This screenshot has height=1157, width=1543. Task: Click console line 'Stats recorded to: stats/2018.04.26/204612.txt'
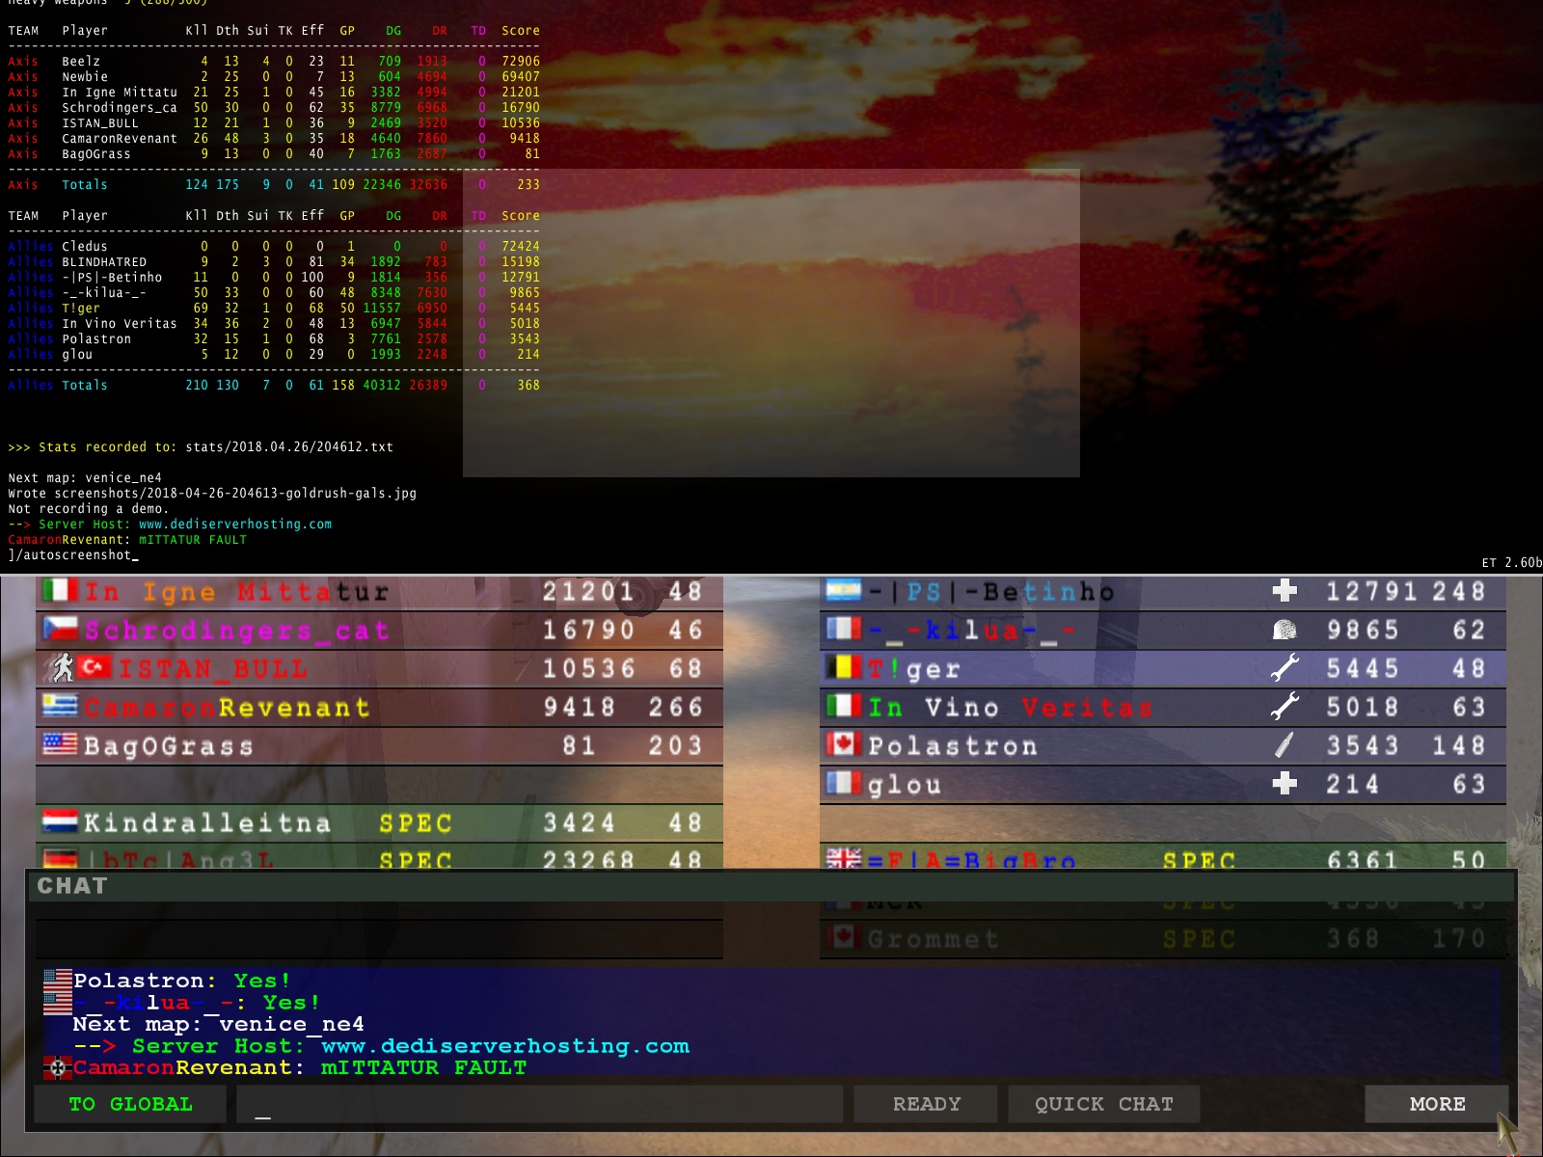click(x=201, y=447)
